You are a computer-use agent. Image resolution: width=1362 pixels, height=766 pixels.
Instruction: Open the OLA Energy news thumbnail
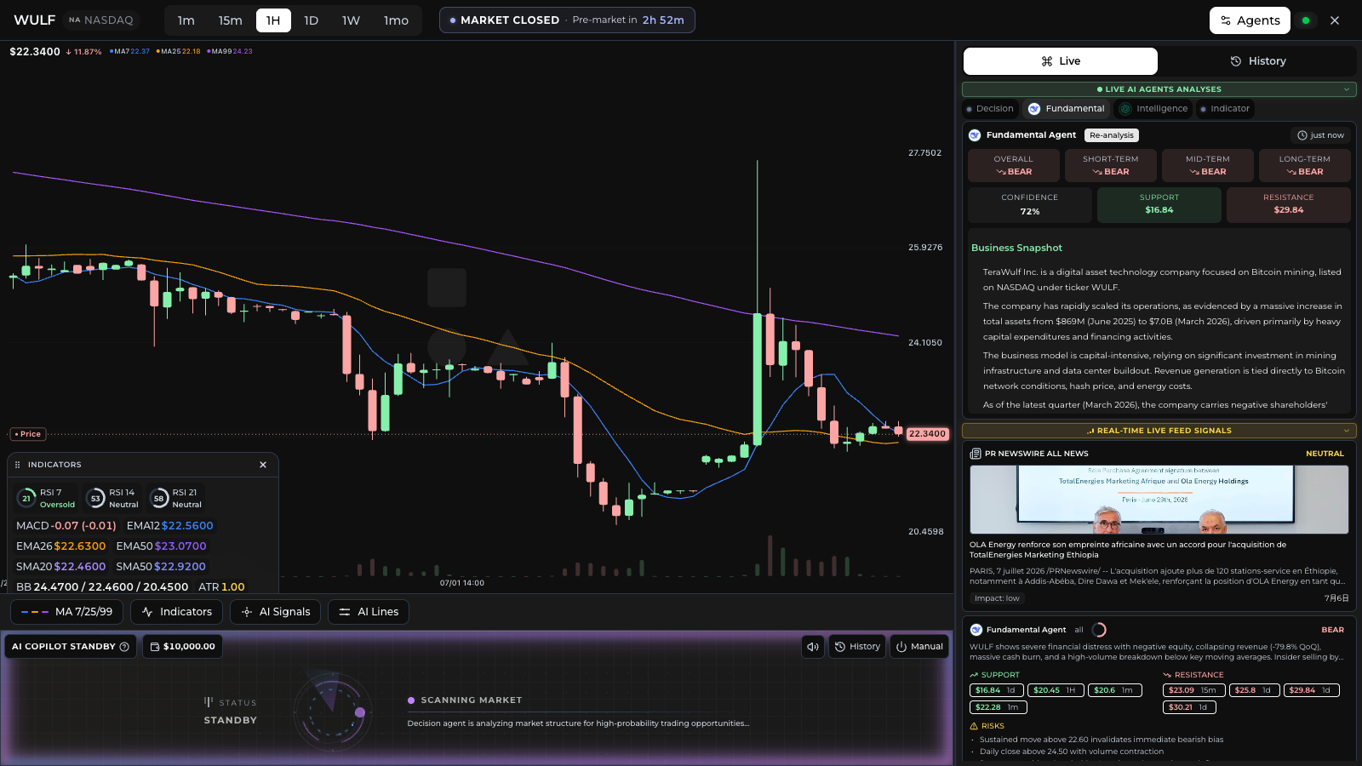tap(1159, 500)
